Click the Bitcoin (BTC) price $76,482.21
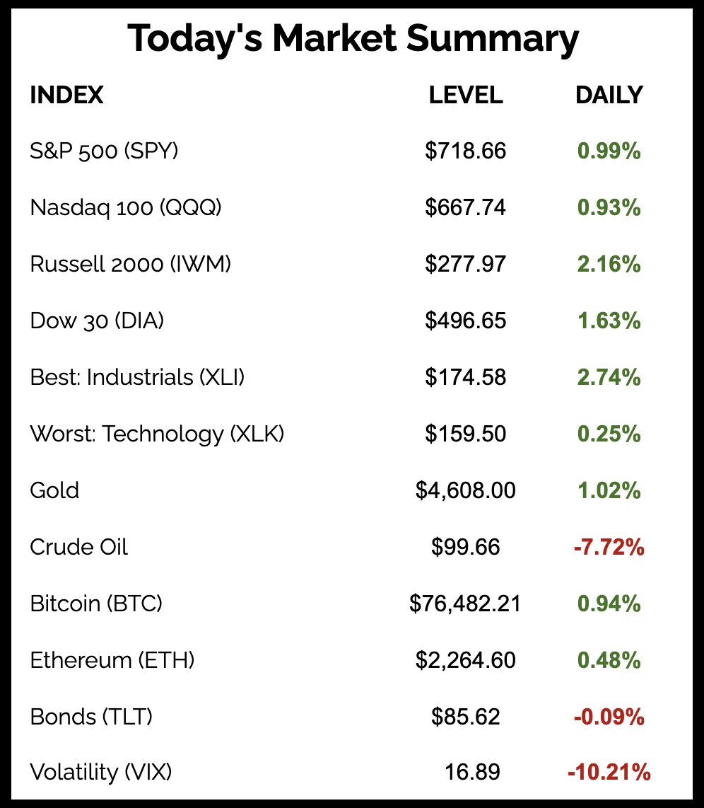The image size is (704, 808). (465, 604)
